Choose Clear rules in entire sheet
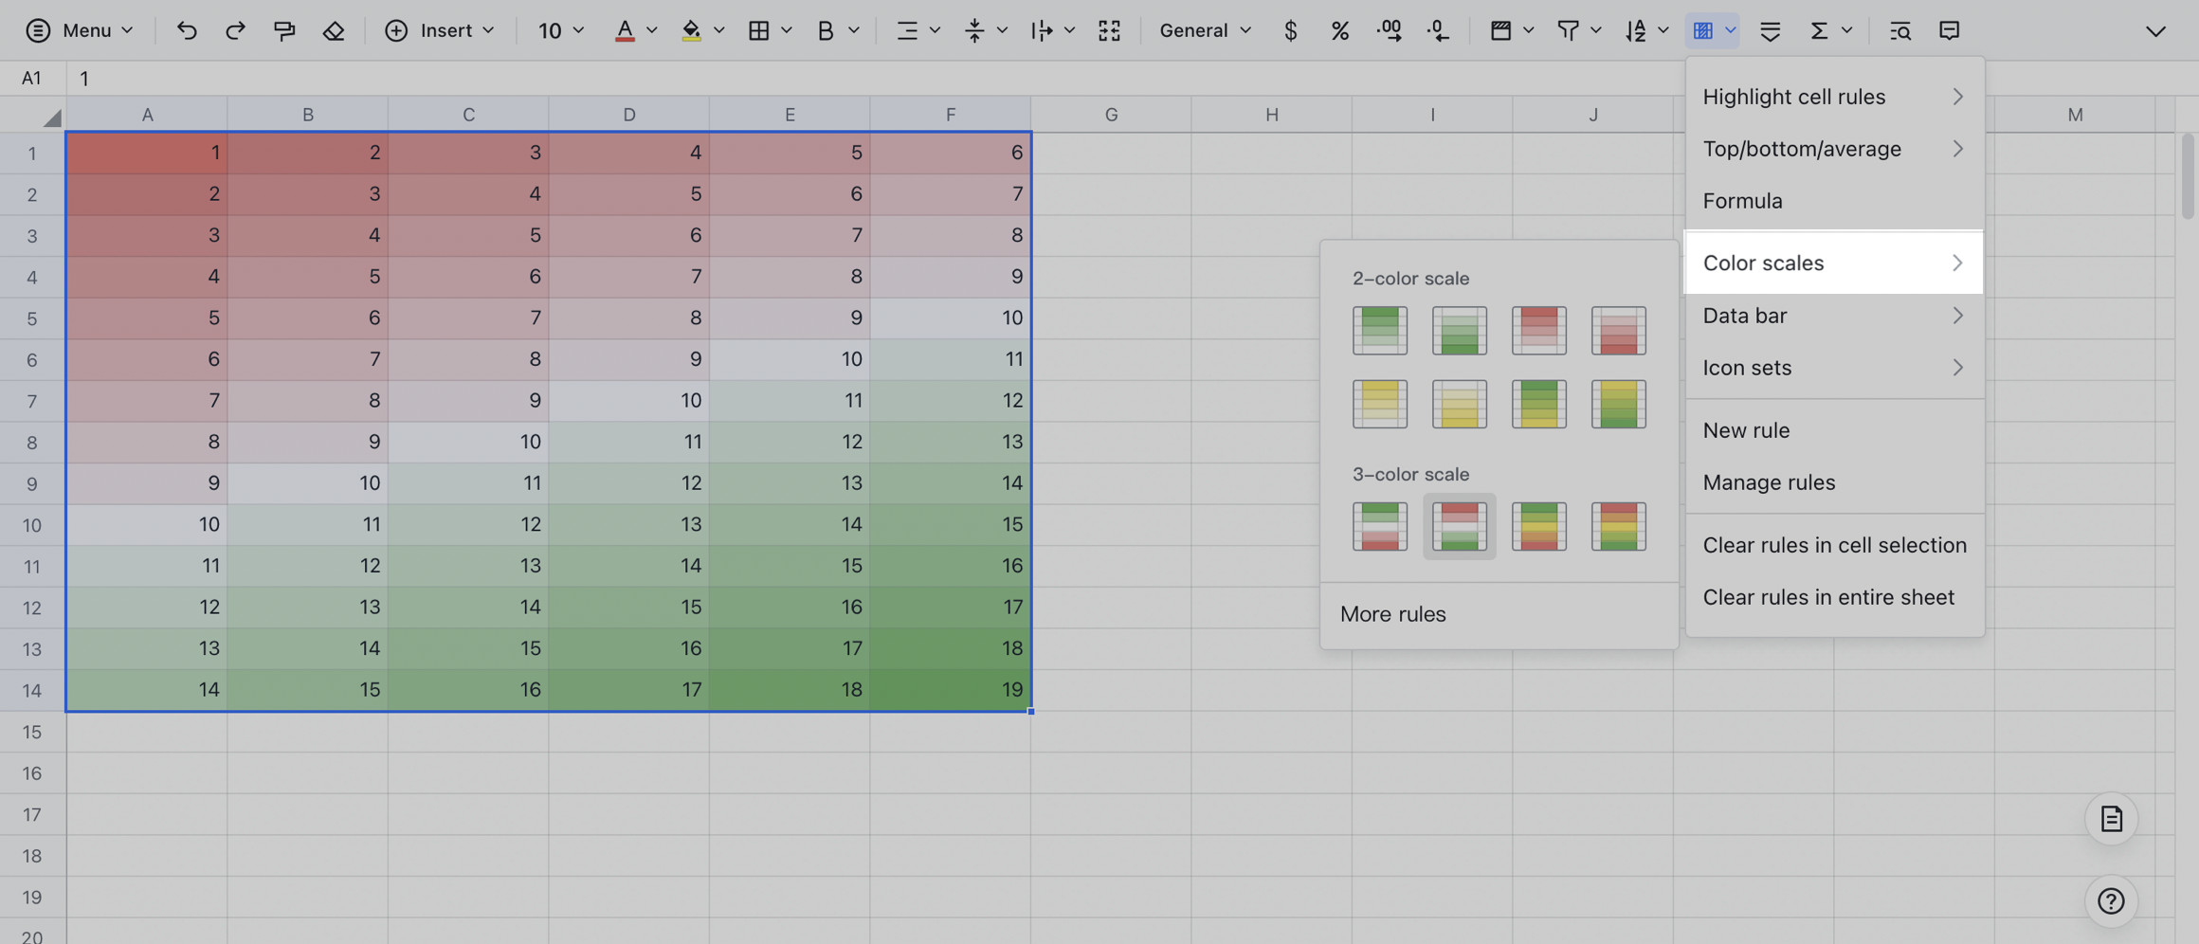This screenshot has height=944, width=2199. pos(1829,597)
